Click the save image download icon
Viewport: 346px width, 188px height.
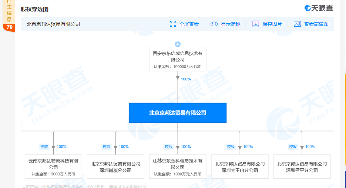[256, 24]
